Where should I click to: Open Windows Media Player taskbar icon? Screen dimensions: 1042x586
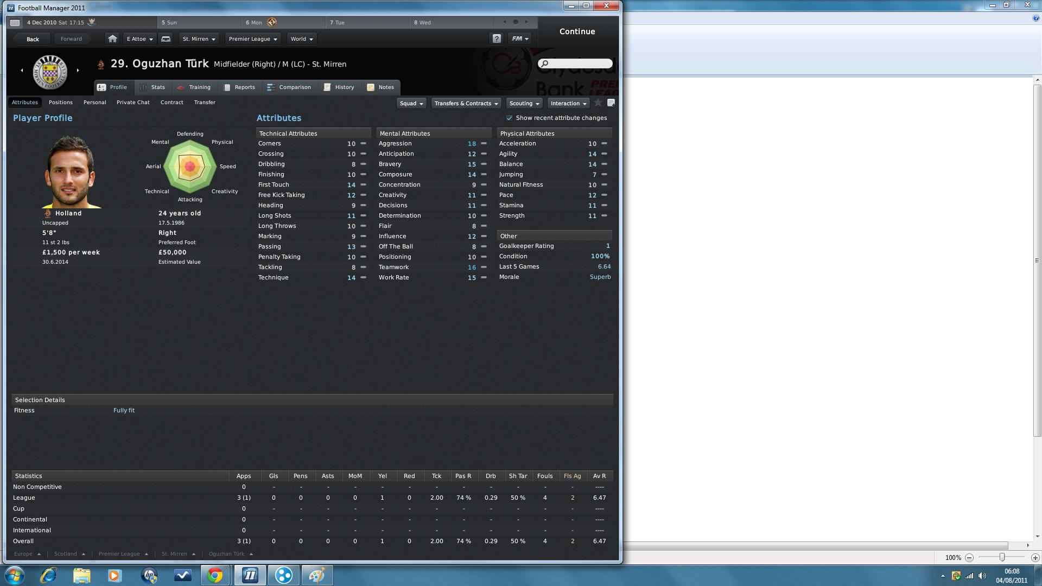[115, 575]
